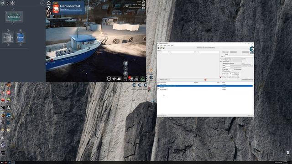Click the Open Process icon in Cheat Engine toolbar
Viewport: 292px width, 164px height.
158,48
